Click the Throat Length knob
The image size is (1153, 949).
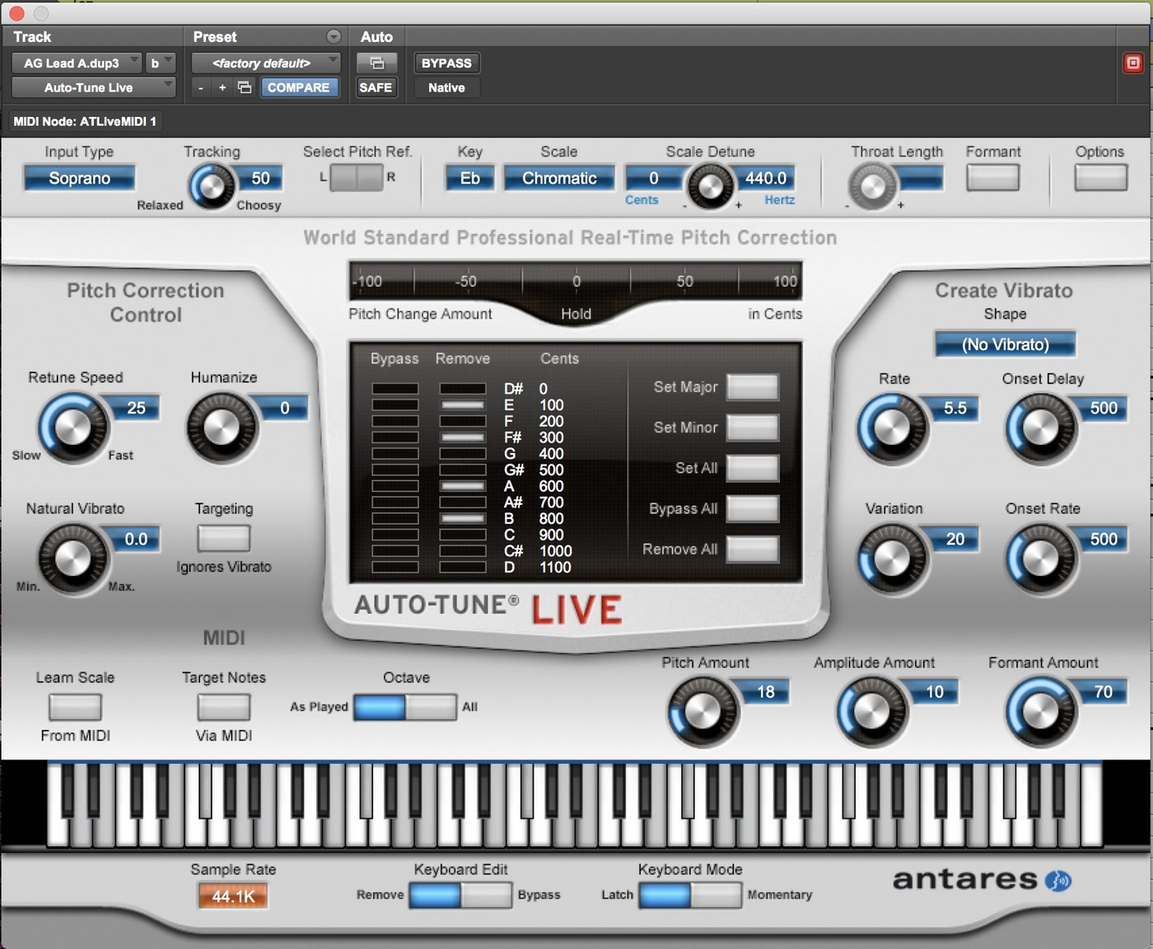click(x=873, y=186)
